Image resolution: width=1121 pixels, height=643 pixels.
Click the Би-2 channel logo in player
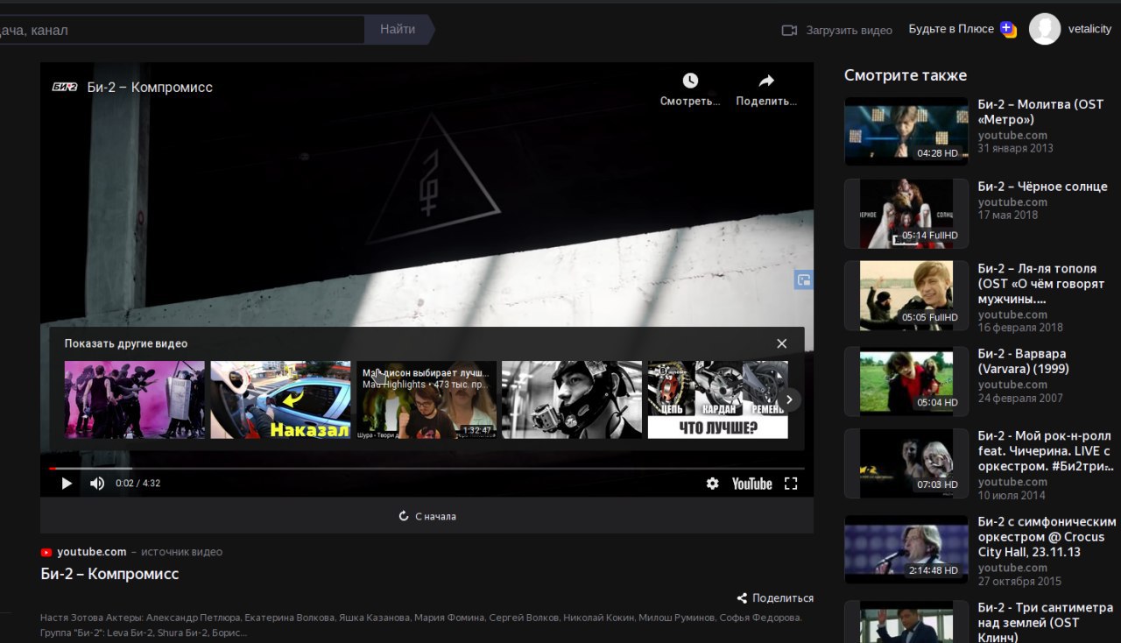tap(66, 87)
